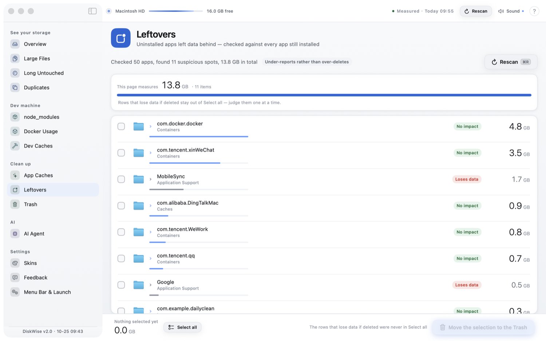Click the Feedback speech bubble icon
This screenshot has width=546, height=341.
15,278
